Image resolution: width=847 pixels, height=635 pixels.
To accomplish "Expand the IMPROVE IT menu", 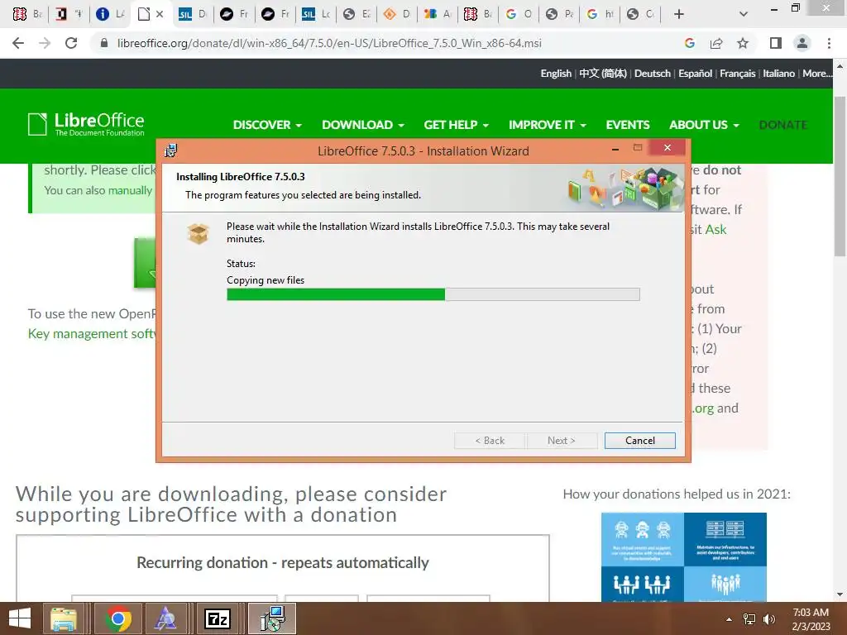I will [548, 125].
